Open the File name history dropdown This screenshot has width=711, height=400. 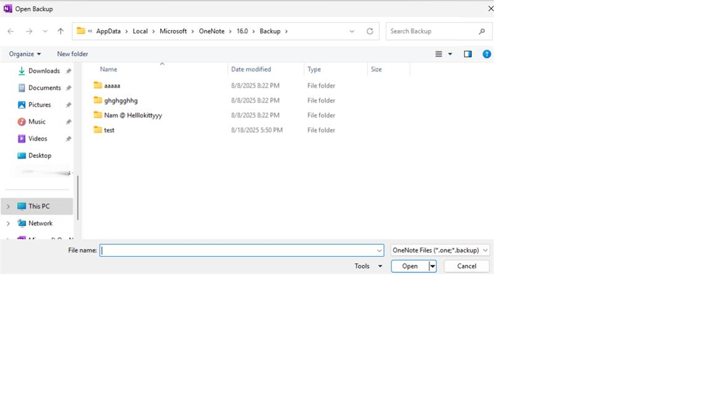[x=380, y=251]
